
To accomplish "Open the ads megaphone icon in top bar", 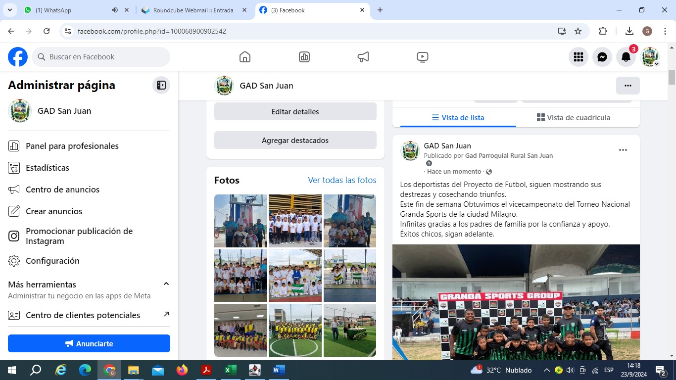I will pyautogui.click(x=363, y=57).
